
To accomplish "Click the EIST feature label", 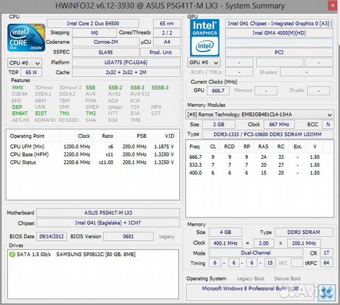I will (x=41, y=114).
